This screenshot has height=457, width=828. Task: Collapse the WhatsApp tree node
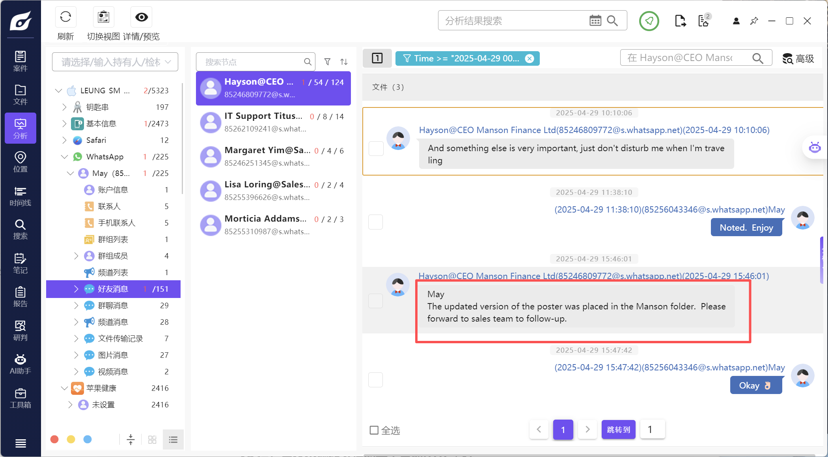pos(64,157)
